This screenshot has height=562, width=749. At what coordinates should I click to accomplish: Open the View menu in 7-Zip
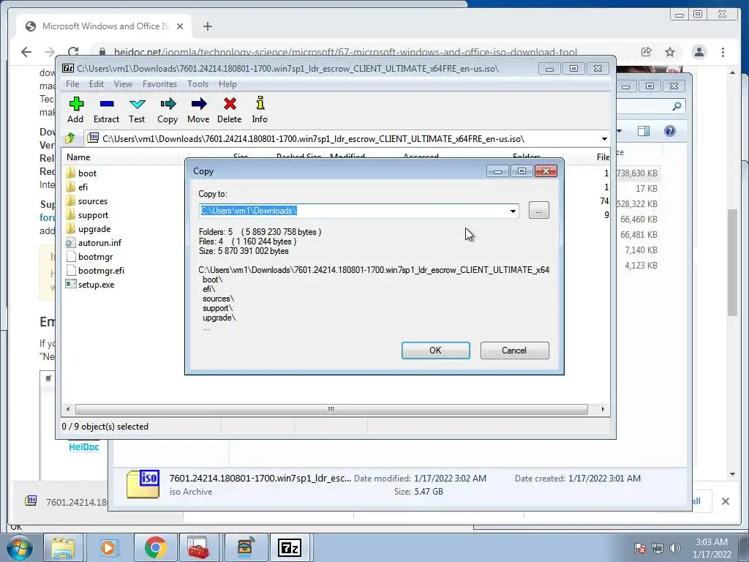tap(123, 83)
